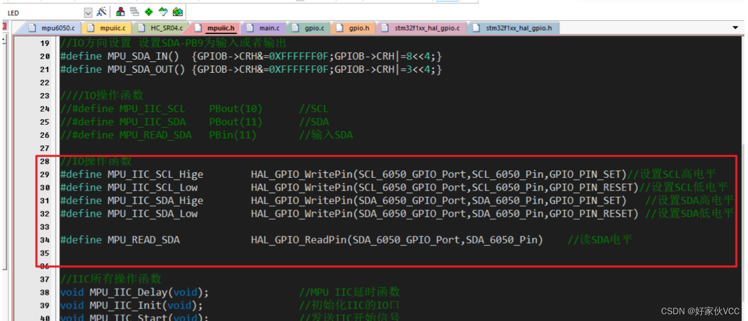Viewport: 748px width, 321px height.
Task: Click the commented MPU_IIC_SDA PBout(11) line
Action: 195,122
